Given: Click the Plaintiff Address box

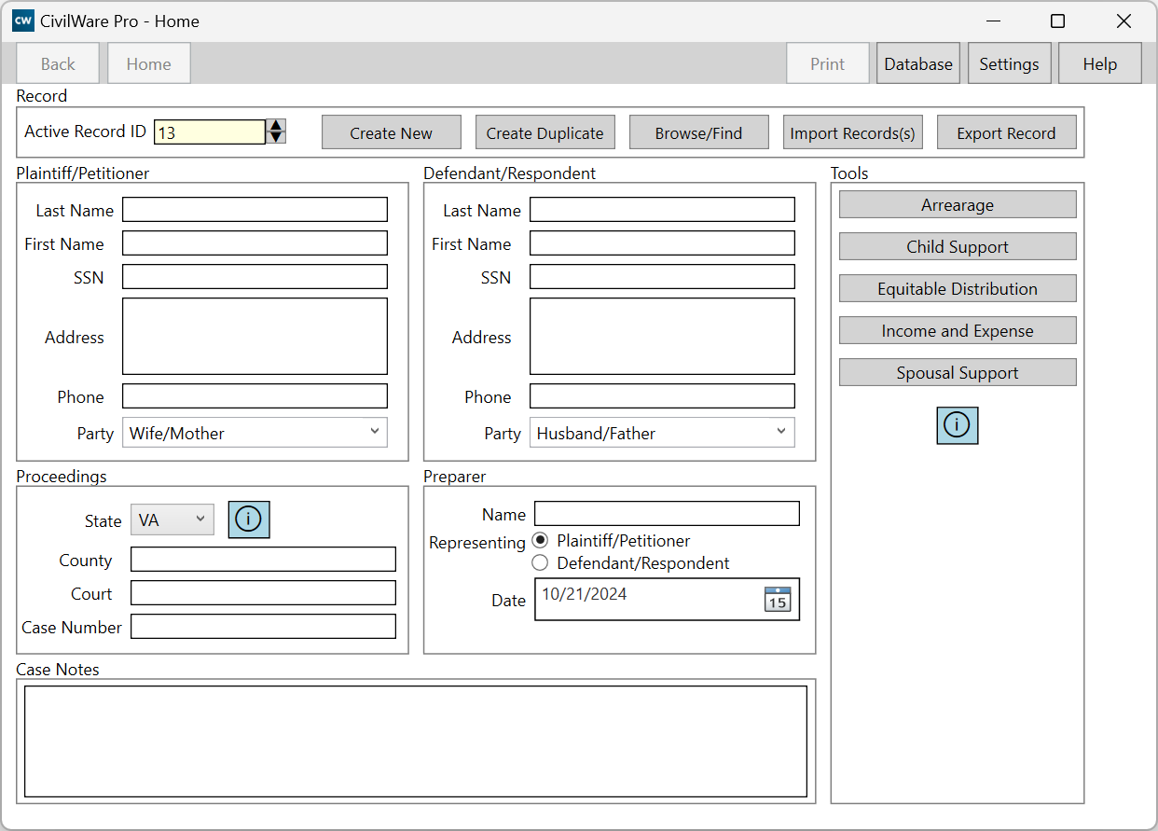Looking at the screenshot, I should click(255, 337).
